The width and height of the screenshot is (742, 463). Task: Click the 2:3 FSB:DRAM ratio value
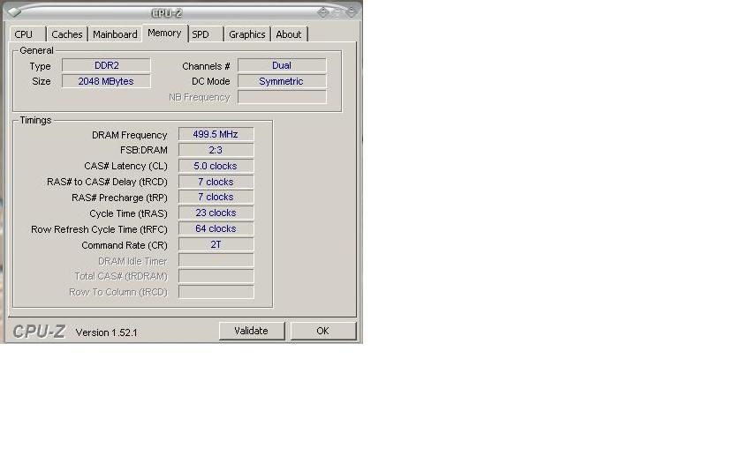pyautogui.click(x=216, y=150)
